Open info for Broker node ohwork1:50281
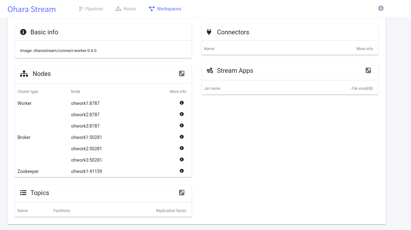 pyautogui.click(x=182, y=137)
